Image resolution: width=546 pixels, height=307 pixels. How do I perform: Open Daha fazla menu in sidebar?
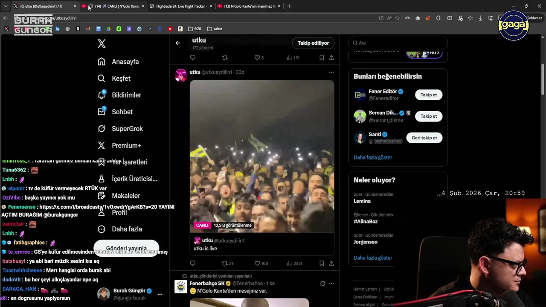[x=119, y=229]
